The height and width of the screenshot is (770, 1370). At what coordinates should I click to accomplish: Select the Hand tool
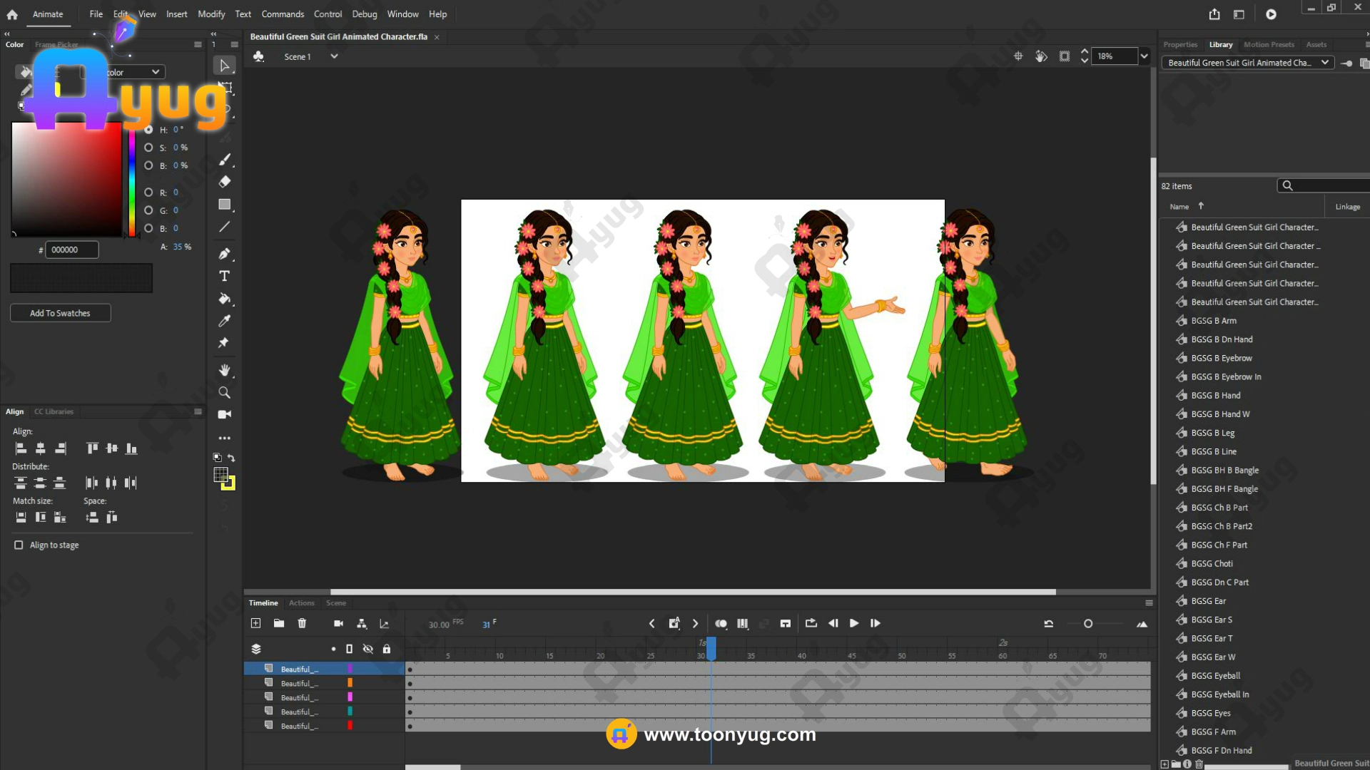pyautogui.click(x=225, y=370)
